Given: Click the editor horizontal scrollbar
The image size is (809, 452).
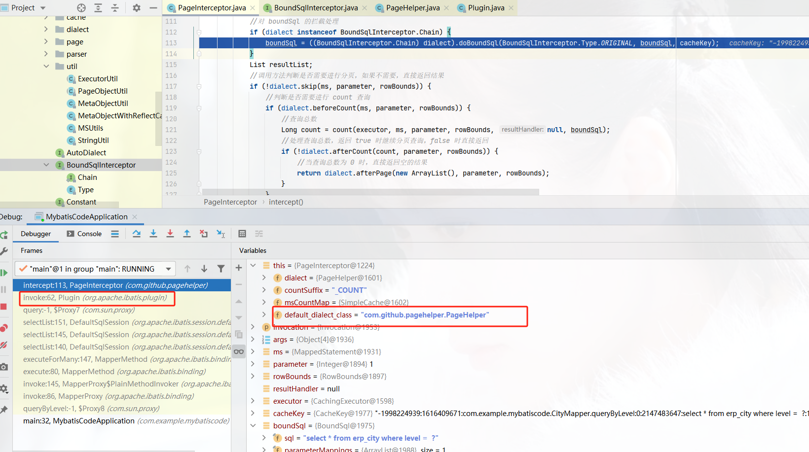Looking at the screenshot, I should click(x=370, y=192).
